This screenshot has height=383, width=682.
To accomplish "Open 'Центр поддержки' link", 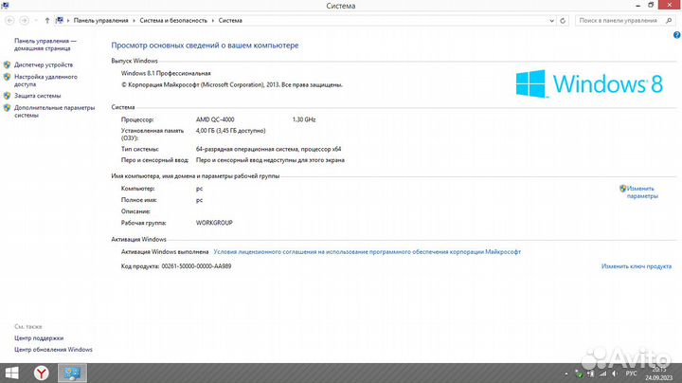I will [x=39, y=338].
